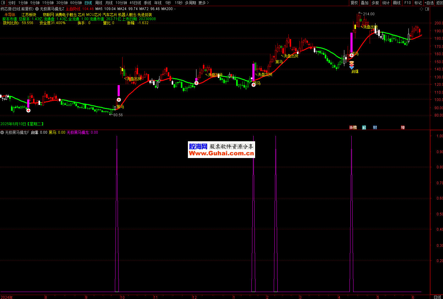Open the 多股 multi-stock view
This screenshot has width=443, height=299.
[375, 3]
